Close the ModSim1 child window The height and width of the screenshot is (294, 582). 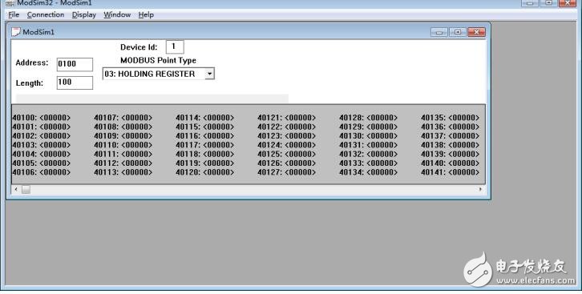476,32
